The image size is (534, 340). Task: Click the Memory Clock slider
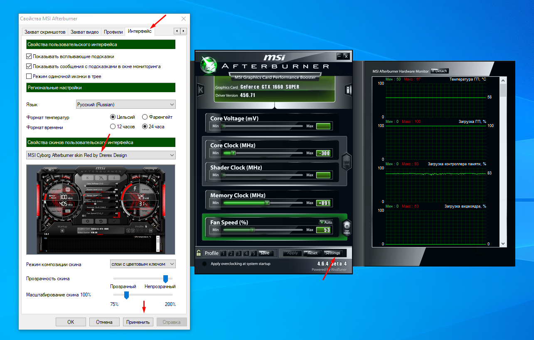point(263,203)
